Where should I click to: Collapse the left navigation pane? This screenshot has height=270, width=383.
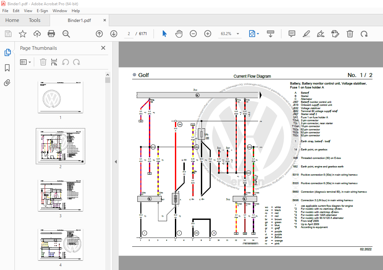click(x=116, y=162)
